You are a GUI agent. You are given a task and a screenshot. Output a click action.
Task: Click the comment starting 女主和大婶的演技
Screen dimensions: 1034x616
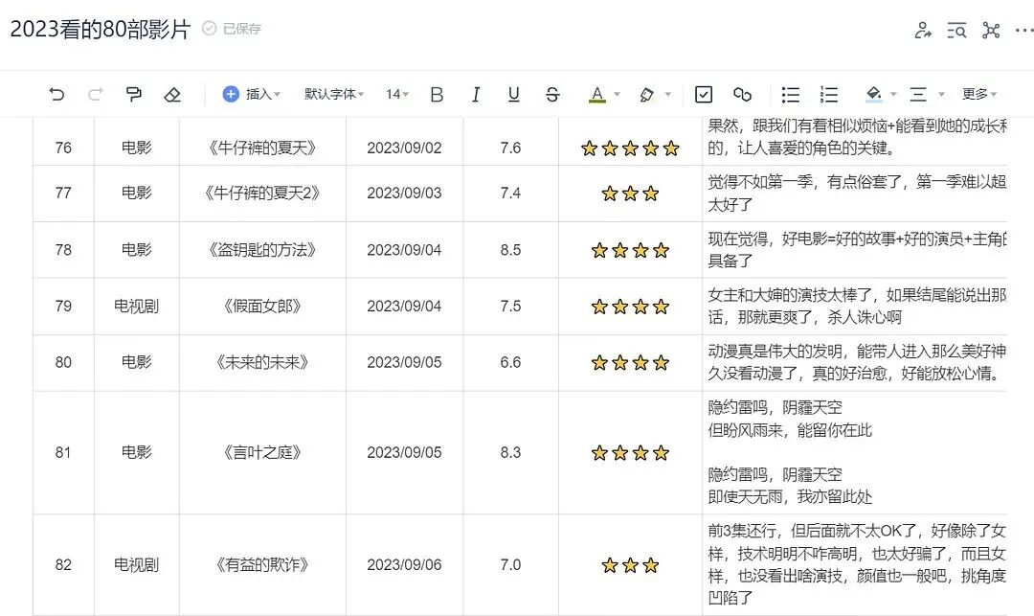click(x=857, y=306)
